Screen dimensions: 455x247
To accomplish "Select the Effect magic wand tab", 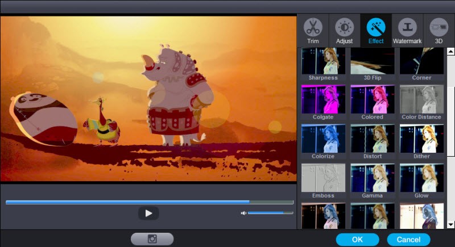I will click(x=376, y=31).
